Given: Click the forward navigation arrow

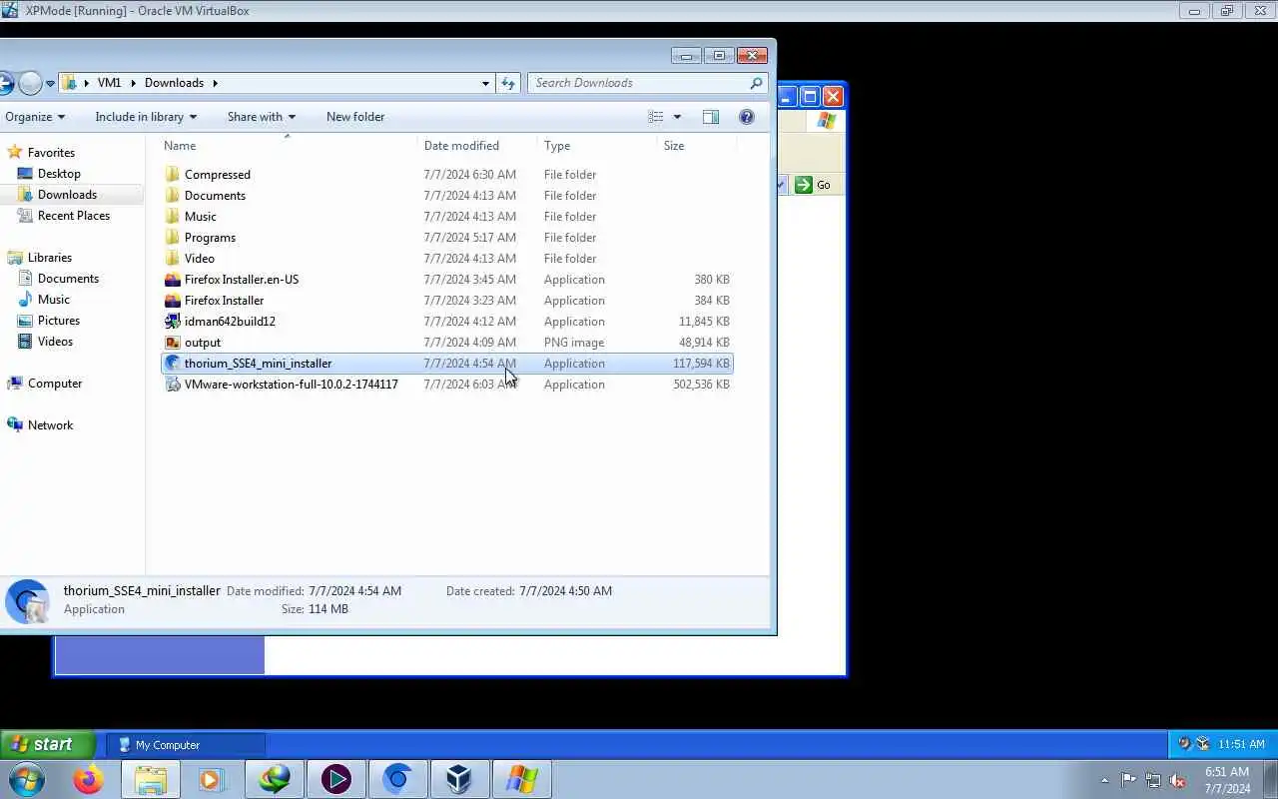Looking at the screenshot, I should [x=30, y=83].
